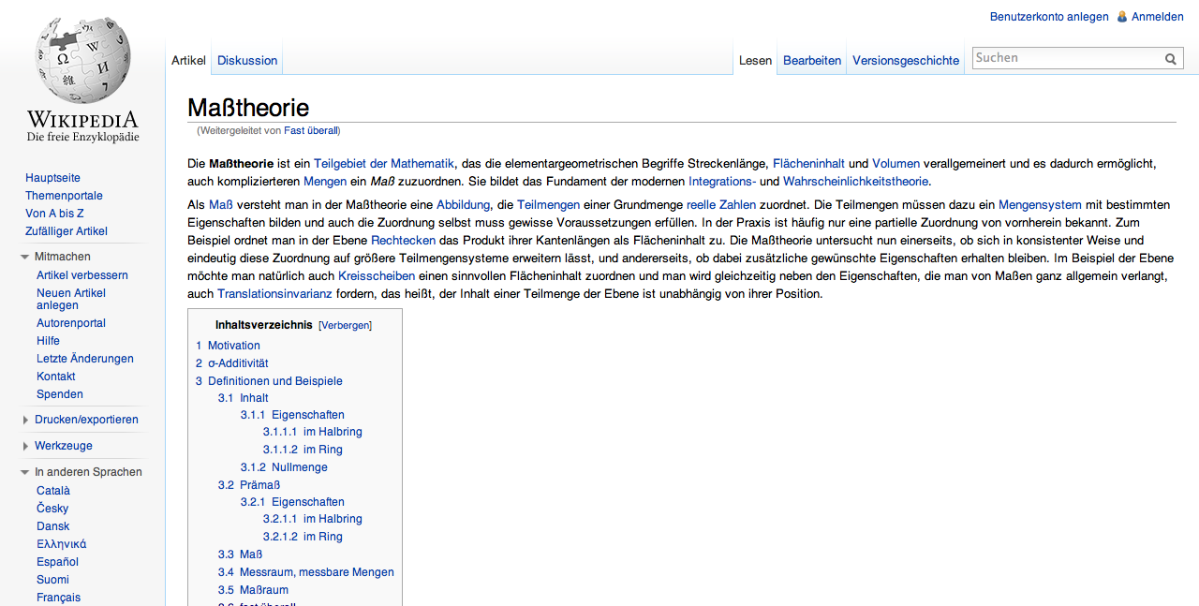Switch language to Ελληνικά
This screenshot has height=606, width=1199.
(x=61, y=544)
